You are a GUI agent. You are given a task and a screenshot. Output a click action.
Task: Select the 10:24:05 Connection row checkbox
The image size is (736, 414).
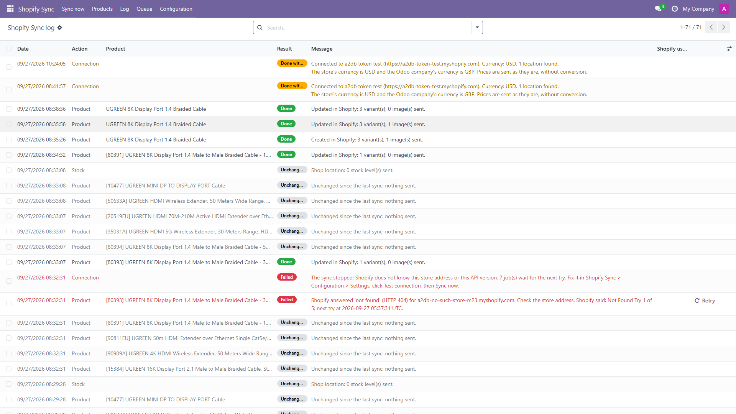(x=9, y=67)
